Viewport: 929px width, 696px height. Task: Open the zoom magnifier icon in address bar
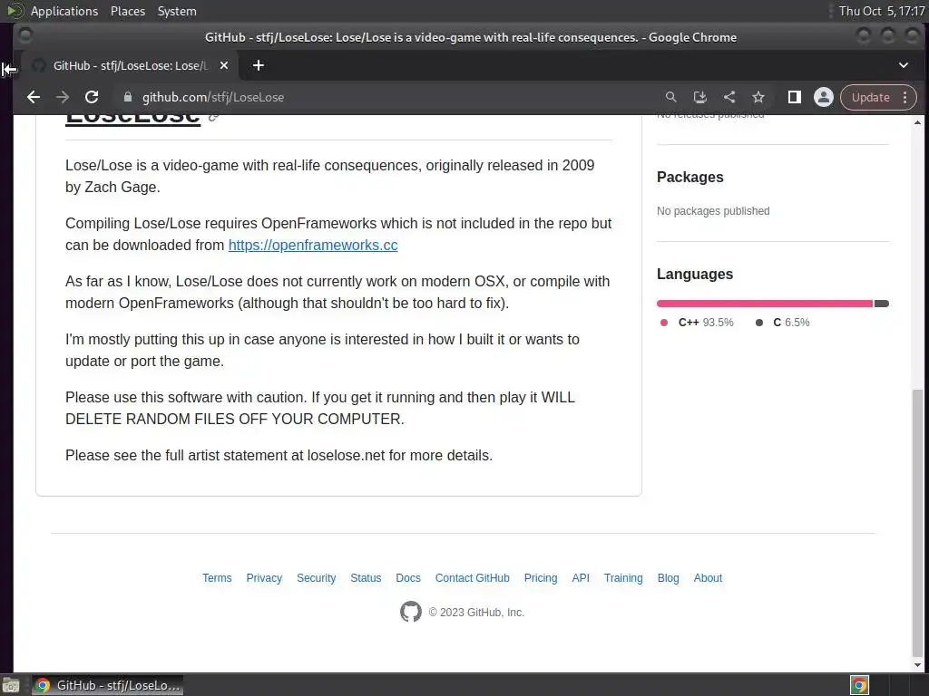[x=670, y=97]
